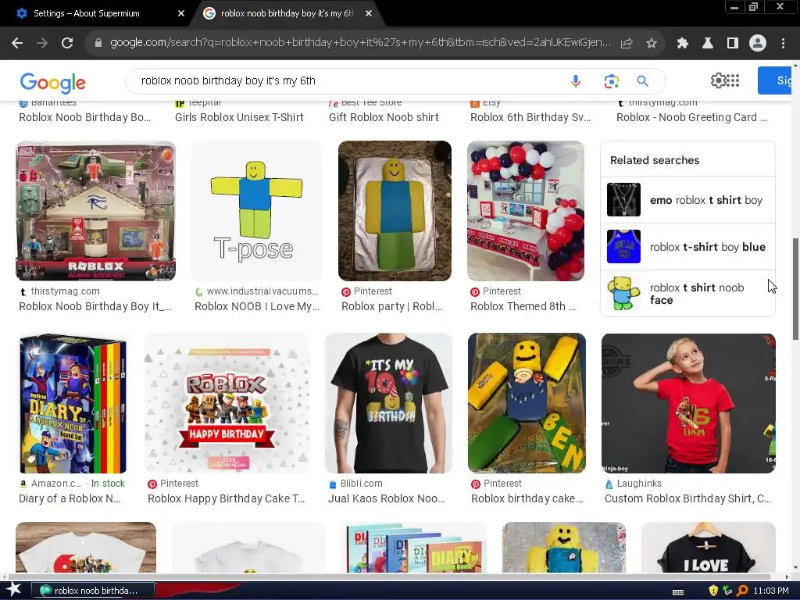Open the It's My 10 Birthday t-shirt image
800x600 pixels.
[388, 403]
